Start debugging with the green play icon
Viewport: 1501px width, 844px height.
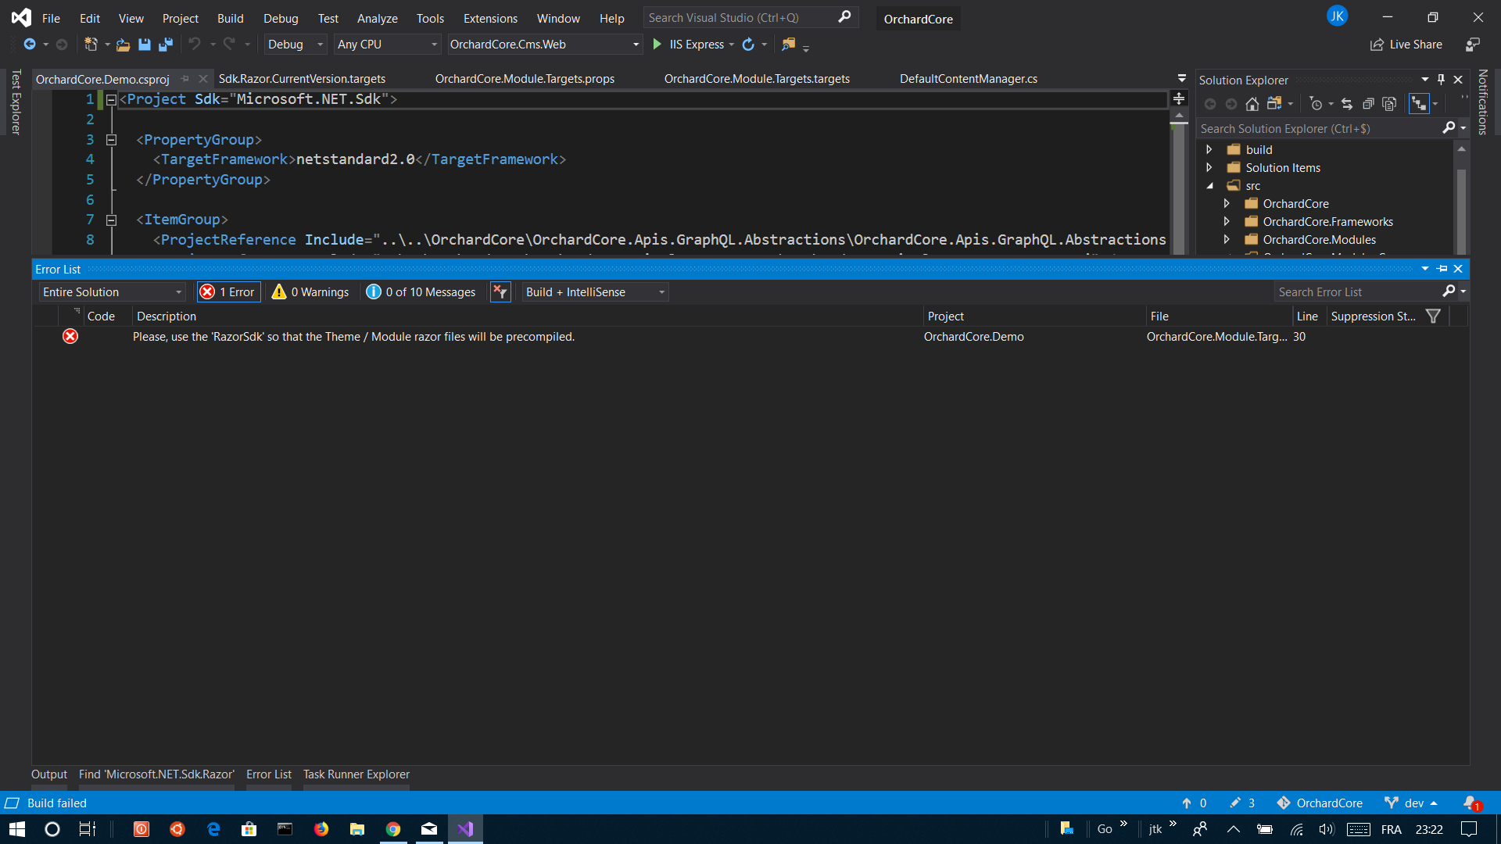(x=657, y=45)
